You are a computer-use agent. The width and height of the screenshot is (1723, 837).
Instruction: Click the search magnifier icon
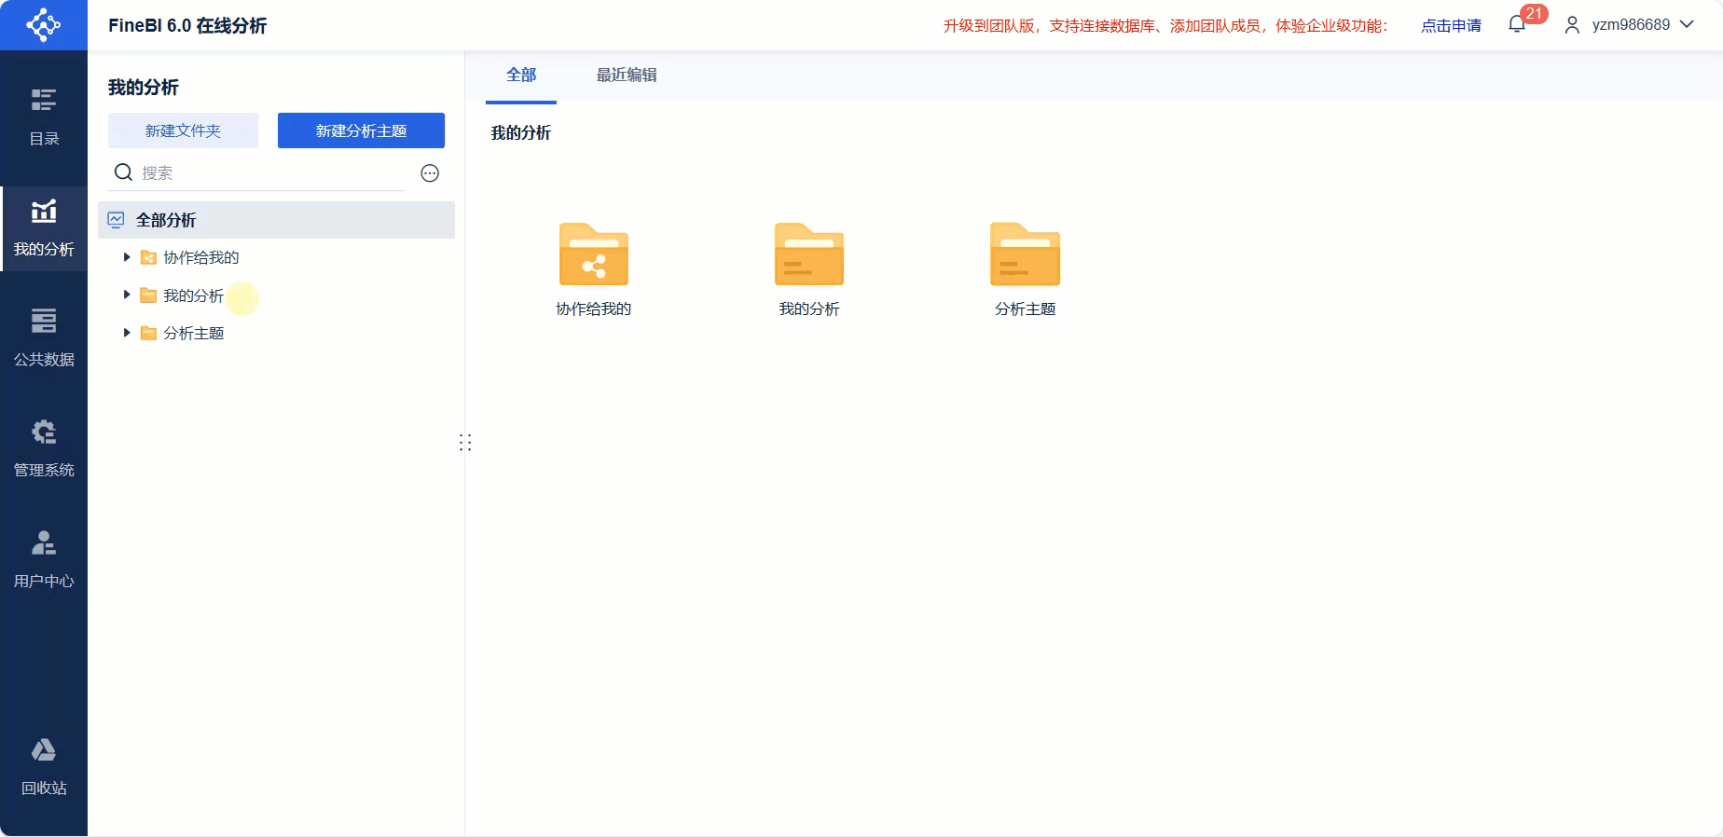pos(123,172)
